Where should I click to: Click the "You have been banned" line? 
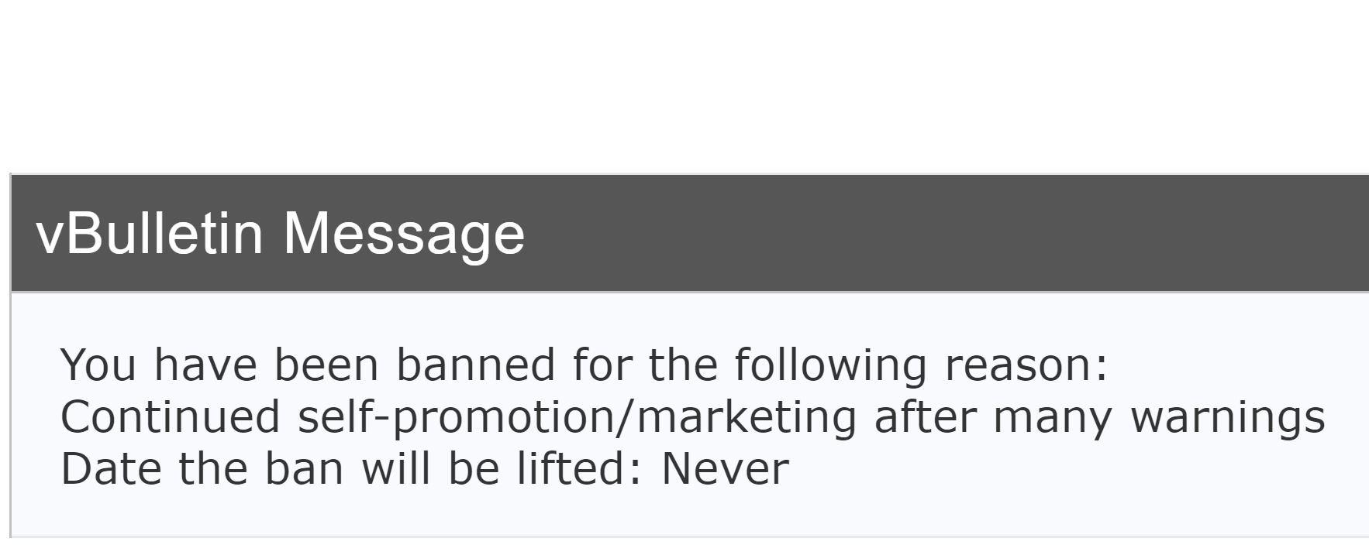click(x=584, y=365)
